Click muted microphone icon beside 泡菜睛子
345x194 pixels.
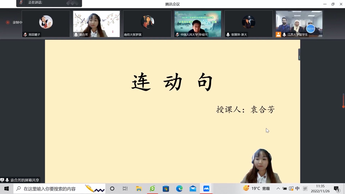(25, 35)
